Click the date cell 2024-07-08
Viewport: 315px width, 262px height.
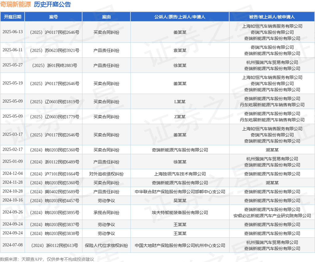point(12,245)
